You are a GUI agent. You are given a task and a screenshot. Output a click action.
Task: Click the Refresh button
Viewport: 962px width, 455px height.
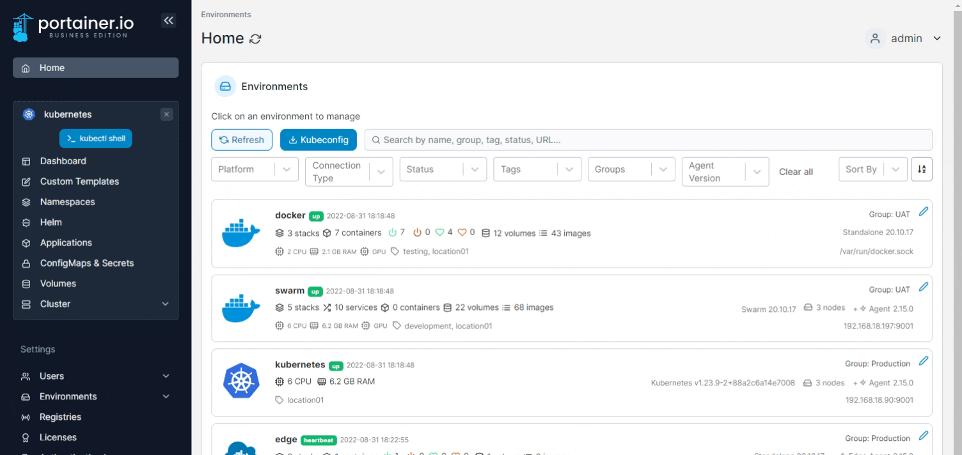point(242,140)
